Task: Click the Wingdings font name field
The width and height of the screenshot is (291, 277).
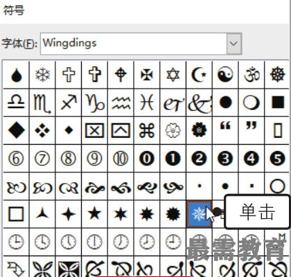Action: [x=134, y=44]
